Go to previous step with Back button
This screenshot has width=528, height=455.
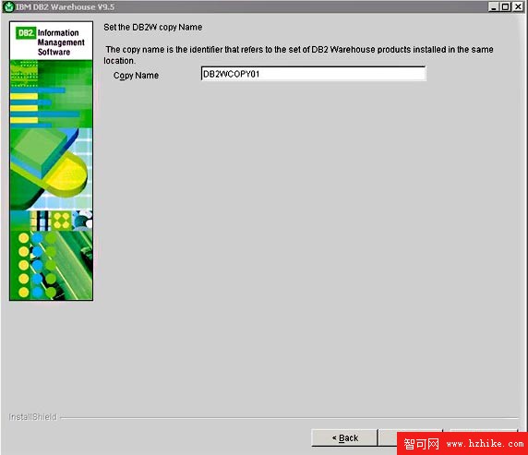[344, 437]
